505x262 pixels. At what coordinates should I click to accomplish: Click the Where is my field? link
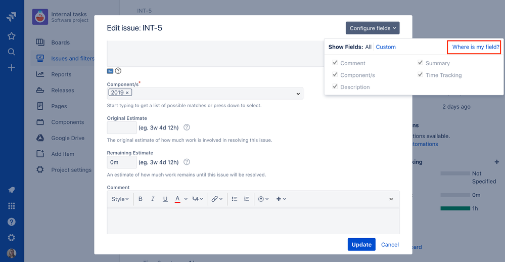pyautogui.click(x=476, y=47)
